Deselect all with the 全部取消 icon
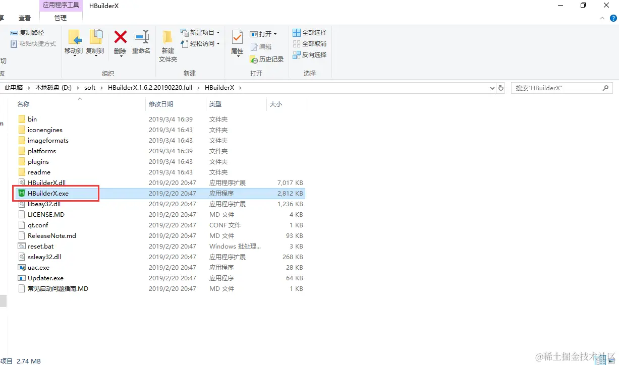Image resolution: width=619 pixels, height=365 pixels. click(x=309, y=43)
